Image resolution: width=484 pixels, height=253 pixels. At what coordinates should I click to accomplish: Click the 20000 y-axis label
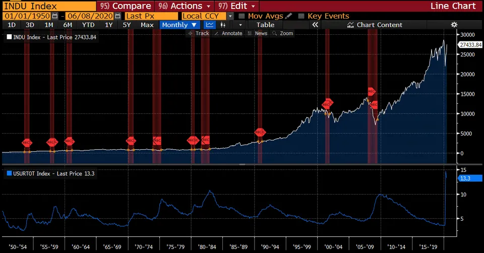click(x=468, y=74)
